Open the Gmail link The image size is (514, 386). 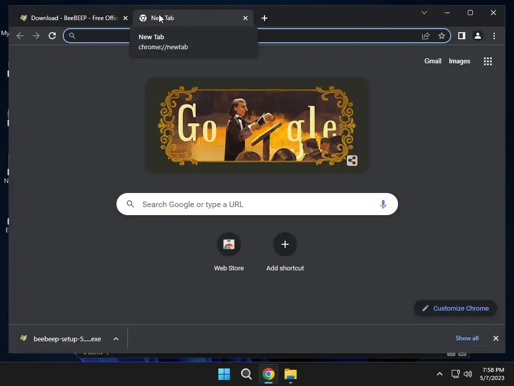tap(433, 61)
